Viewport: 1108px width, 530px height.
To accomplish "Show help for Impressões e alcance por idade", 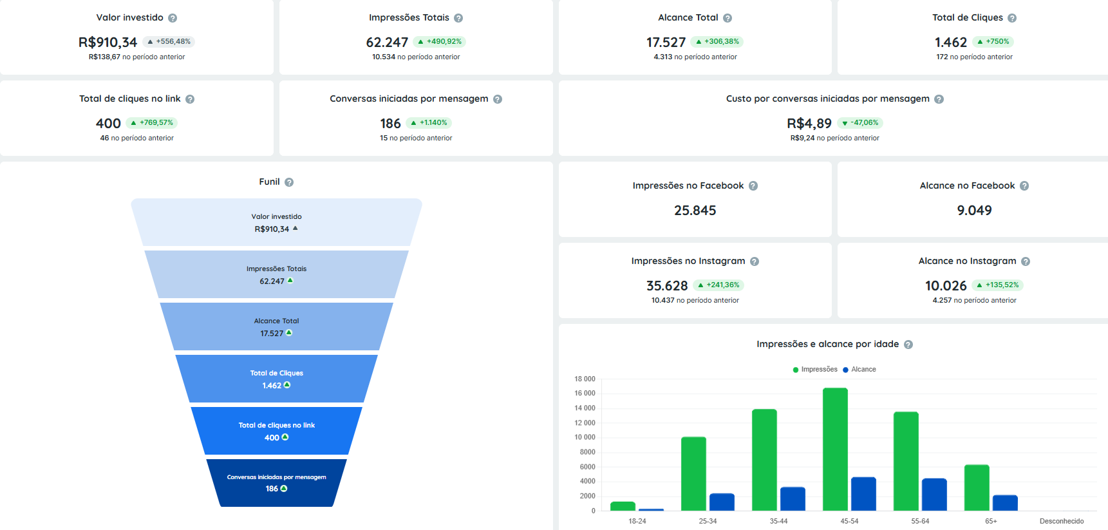I will tap(908, 345).
